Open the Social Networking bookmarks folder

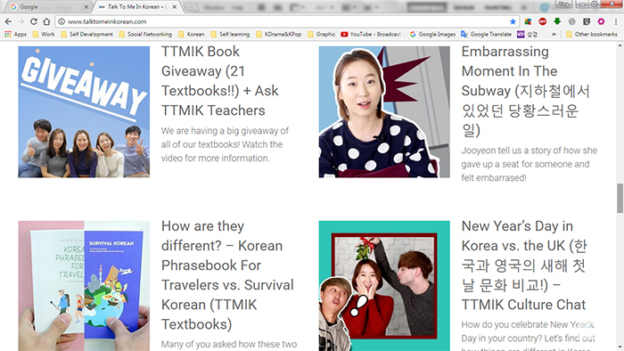point(145,34)
